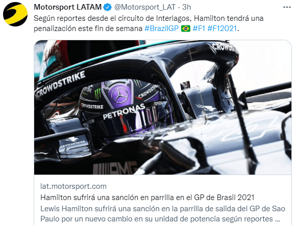The width and height of the screenshot is (297, 225).
Task: Open the #BrazilGP hashtag
Action: (161, 29)
